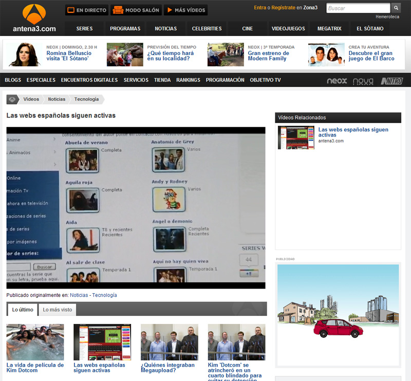Open related video thumbnail in Vídeos Relacionados
The height and width of the screenshot is (381, 411).
[296, 138]
